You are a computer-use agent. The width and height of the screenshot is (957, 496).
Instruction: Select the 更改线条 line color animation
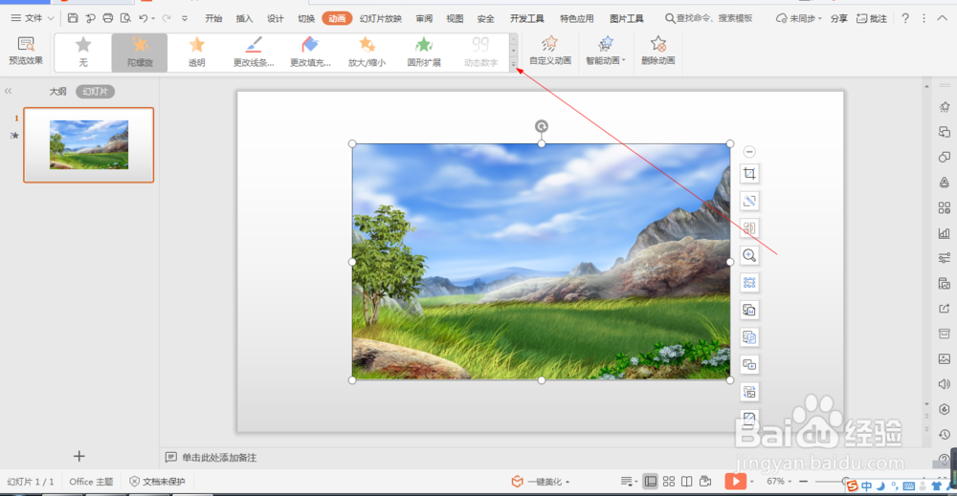tap(254, 53)
